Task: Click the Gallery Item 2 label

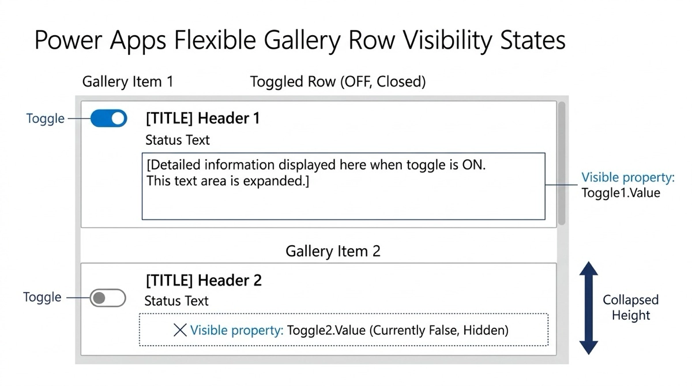Action: [333, 252]
